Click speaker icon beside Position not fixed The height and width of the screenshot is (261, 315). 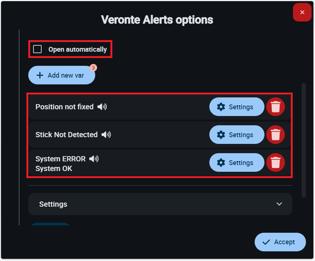click(102, 107)
